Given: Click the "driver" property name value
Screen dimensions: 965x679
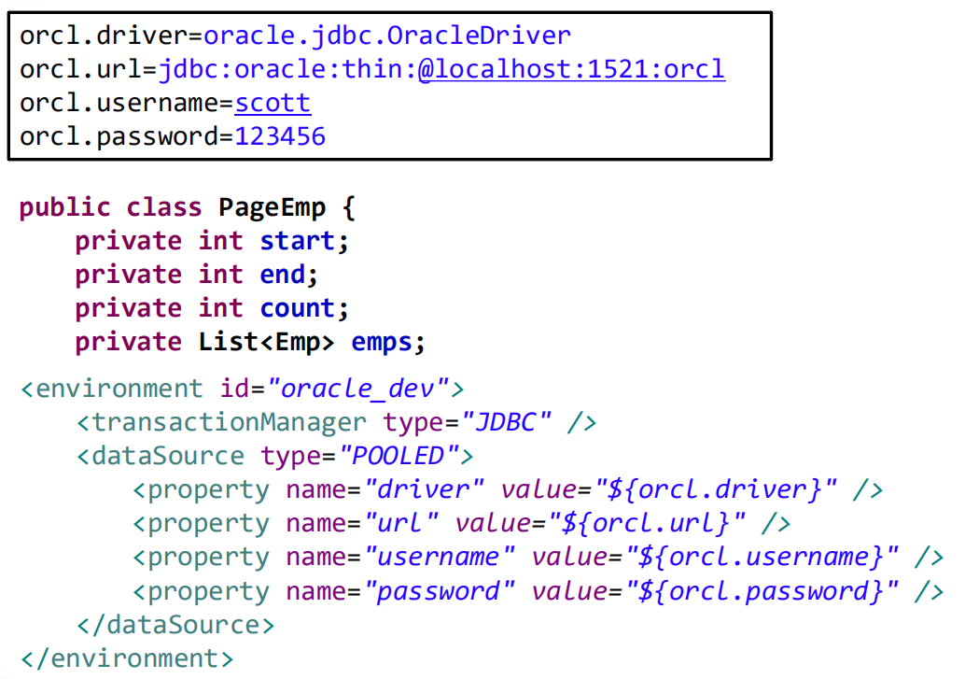Looking at the screenshot, I should 424,490.
